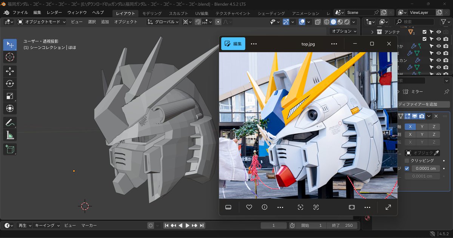Switch to solid viewport shading
Viewport: 453px width, 238px height.
[333, 22]
